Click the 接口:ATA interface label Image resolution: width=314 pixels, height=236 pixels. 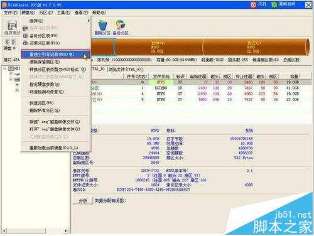click(x=11, y=60)
